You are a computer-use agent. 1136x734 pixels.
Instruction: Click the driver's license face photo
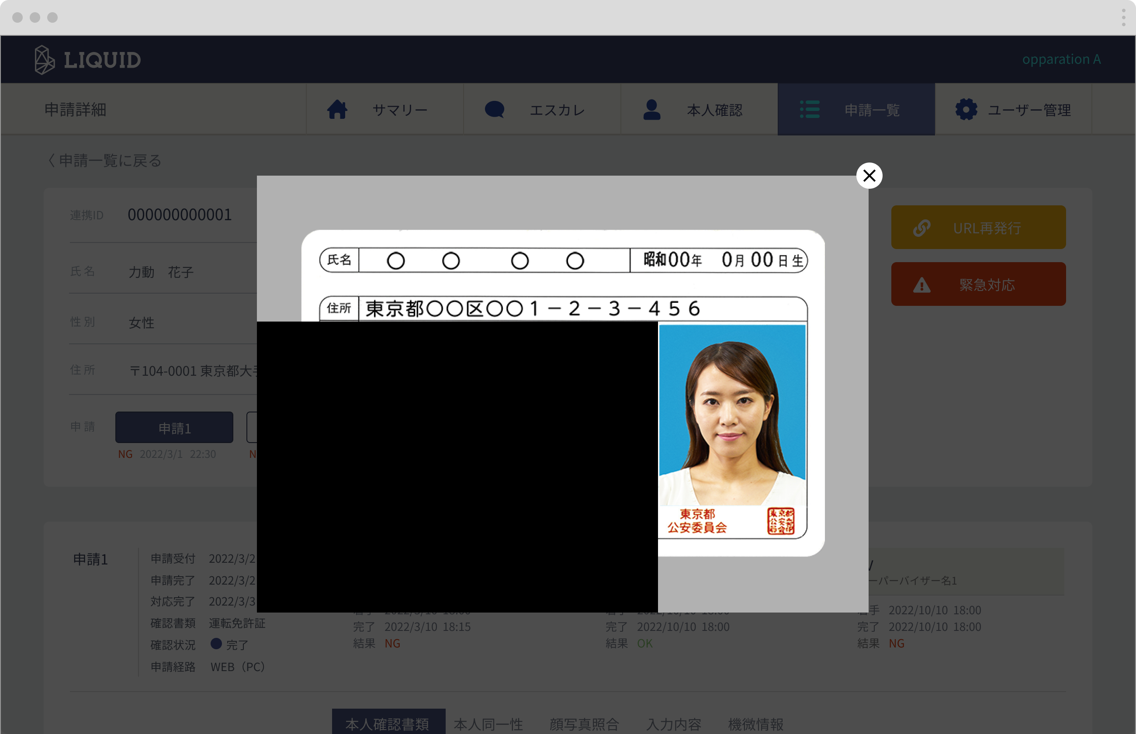pyautogui.click(x=732, y=415)
